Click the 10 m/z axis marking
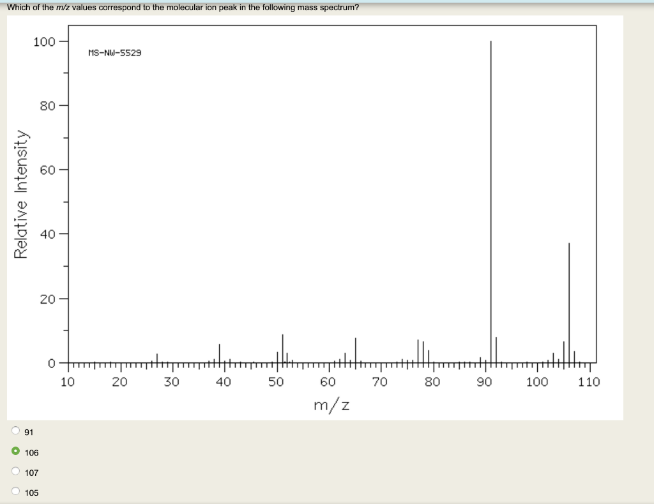This screenshot has height=504, width=654. point(68,382)
